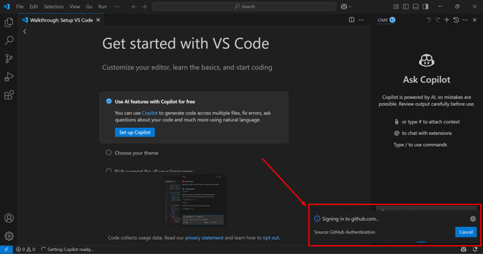Click the title bar Search box
483x254 pixels.
point(244,7)
